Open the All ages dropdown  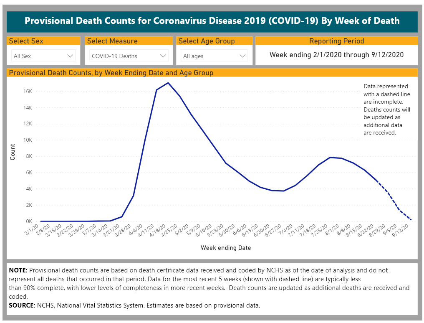point(215,56)
